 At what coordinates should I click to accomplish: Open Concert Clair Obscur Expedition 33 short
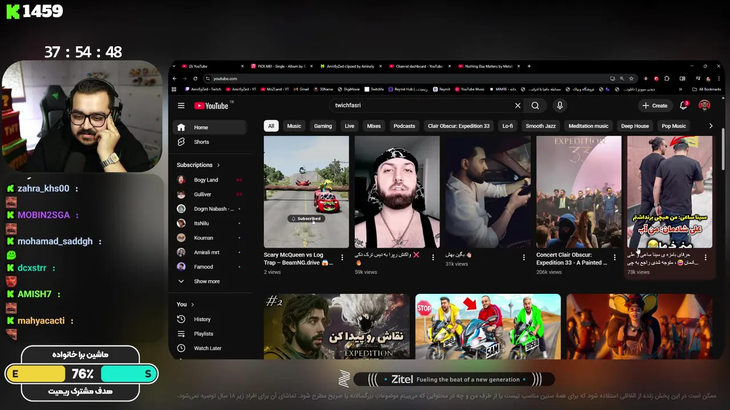[579, 192]
